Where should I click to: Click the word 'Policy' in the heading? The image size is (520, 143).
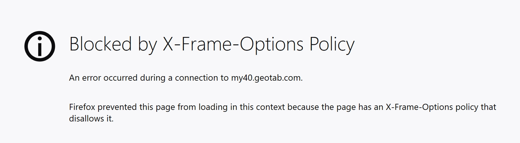tap(332, 44)
